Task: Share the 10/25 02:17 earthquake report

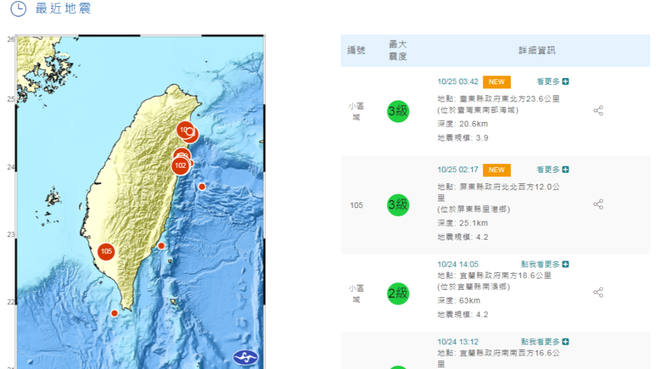Action: tap(598, 204)
